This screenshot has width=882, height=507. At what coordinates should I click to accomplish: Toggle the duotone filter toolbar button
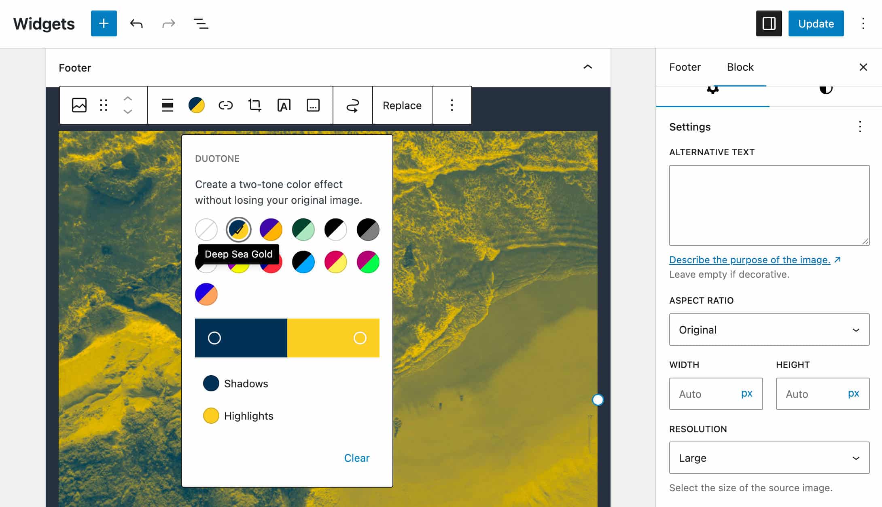[x=197, y=105]
